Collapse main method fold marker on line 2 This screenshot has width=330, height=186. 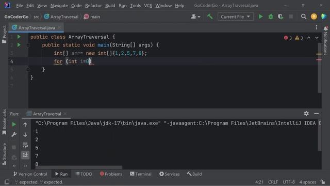[28, 45]
